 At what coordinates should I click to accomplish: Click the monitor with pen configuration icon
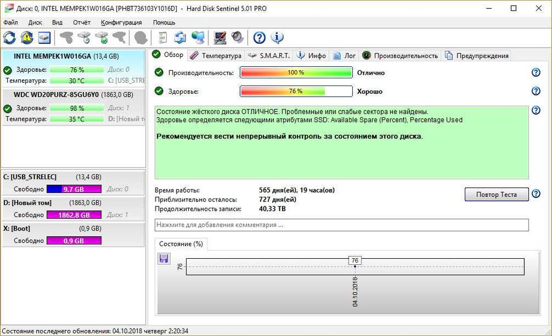(x=220, y=38)
